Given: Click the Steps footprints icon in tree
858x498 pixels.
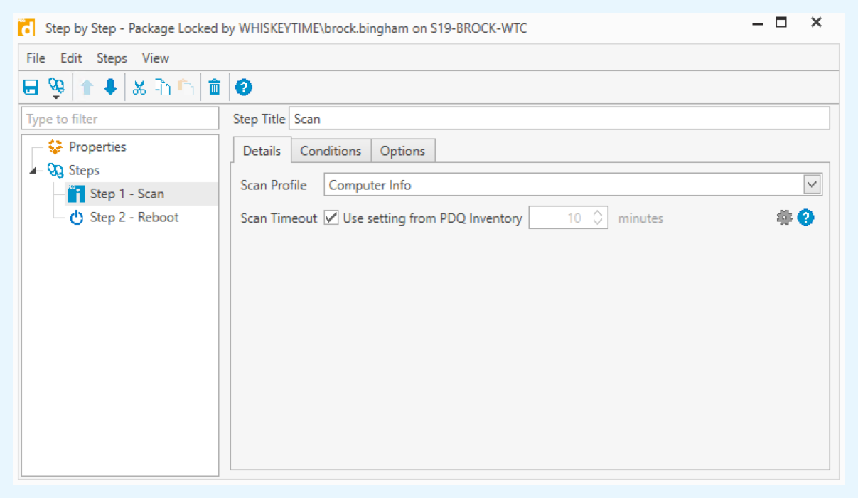Looking at the screenshot, I should [55, 171].
